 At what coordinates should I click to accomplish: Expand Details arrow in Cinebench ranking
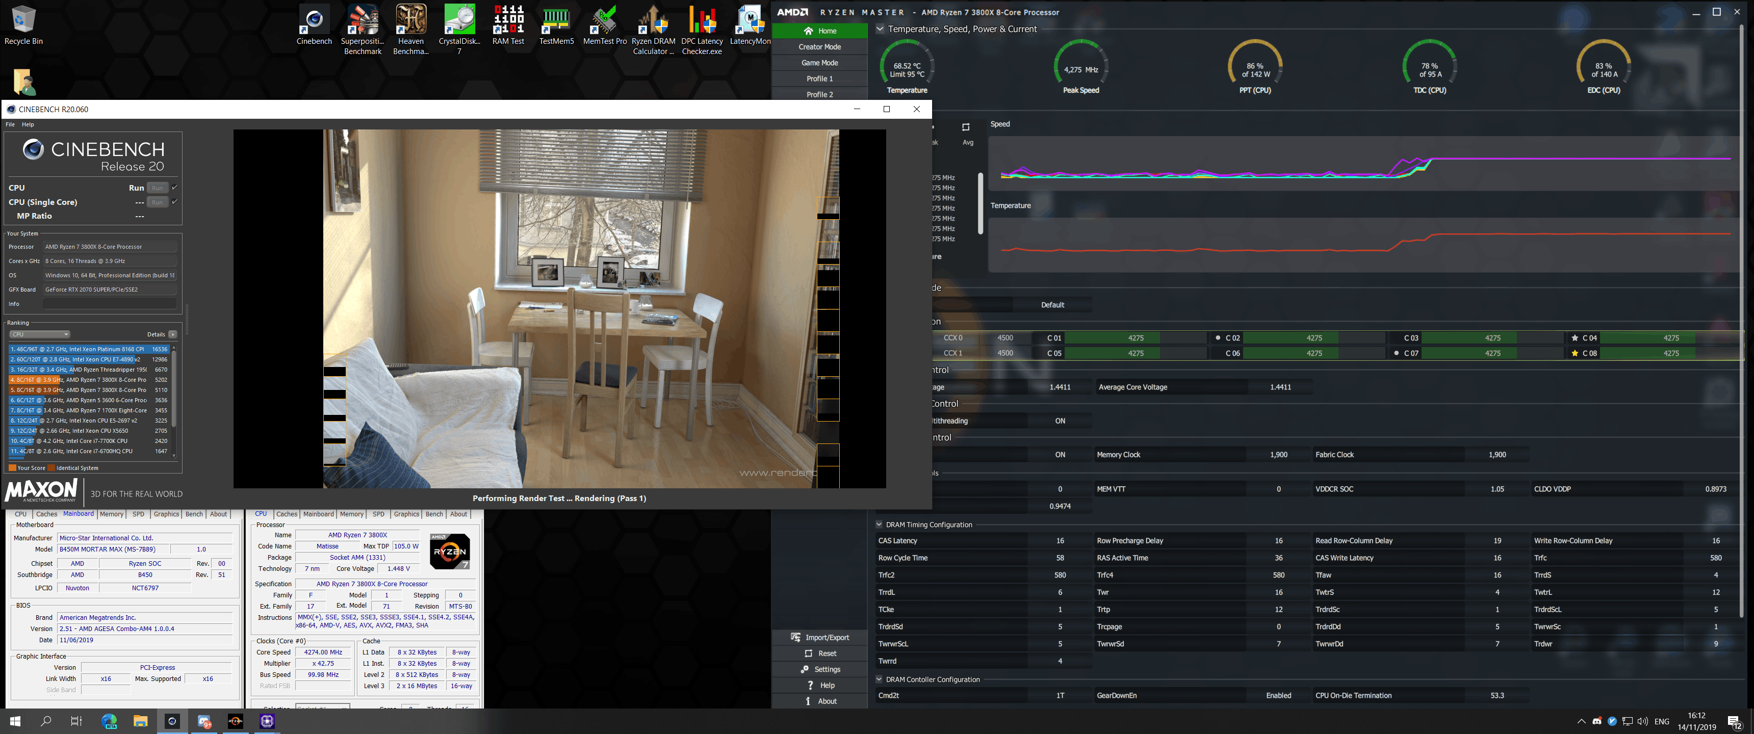tap(173, 334)
